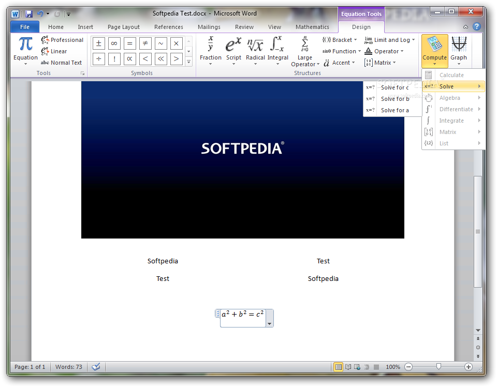Insert the not-equal symbol
This screenshot has height=387, width=497.
(145, 43)
